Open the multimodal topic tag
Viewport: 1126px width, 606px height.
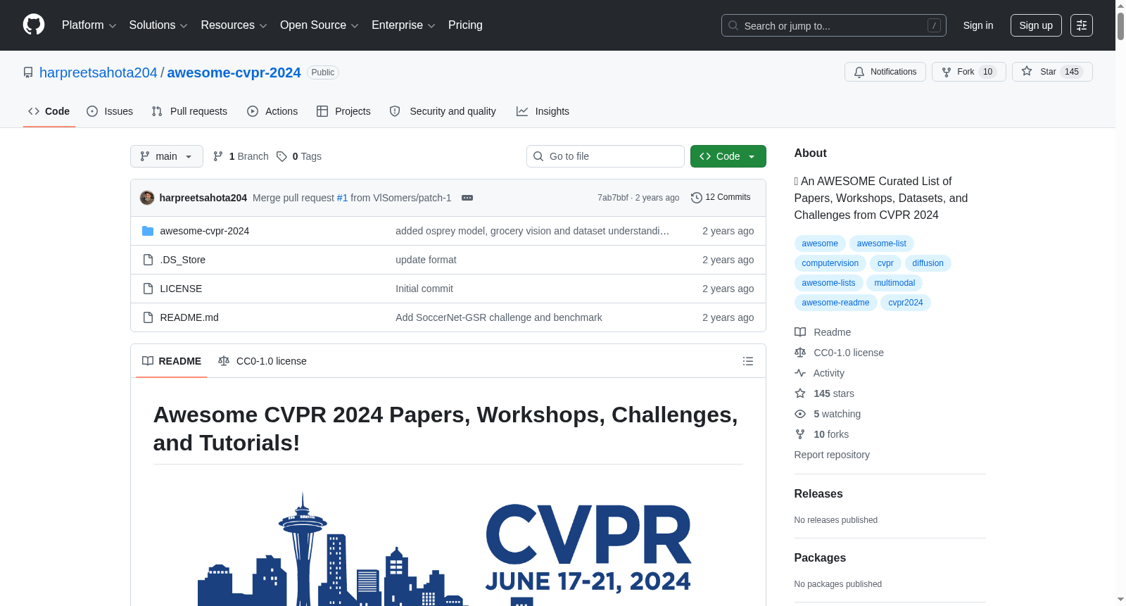click(x=894, y=283)
